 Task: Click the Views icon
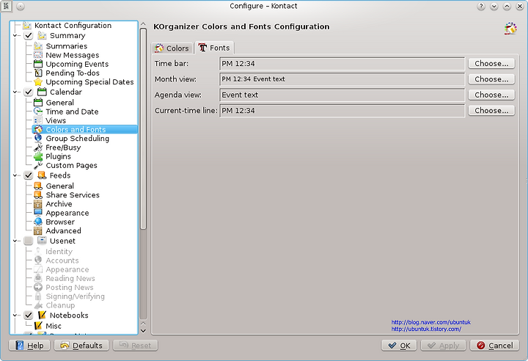pyautogui.click(x=38, y=120)
